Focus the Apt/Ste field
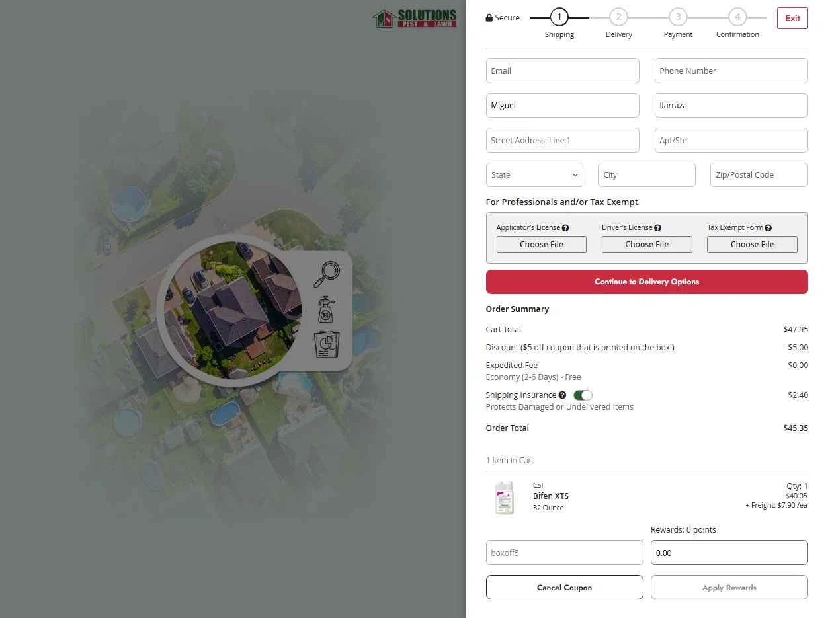The height and width of the screenshot is (618, 828). pyautogui.click(x=731, y=140)
